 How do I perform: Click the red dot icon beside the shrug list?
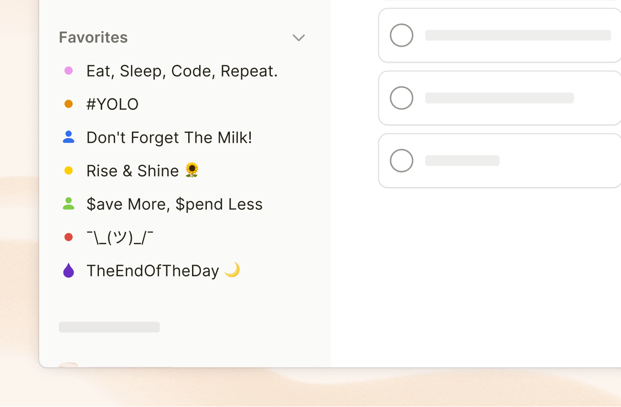[69, 237]
